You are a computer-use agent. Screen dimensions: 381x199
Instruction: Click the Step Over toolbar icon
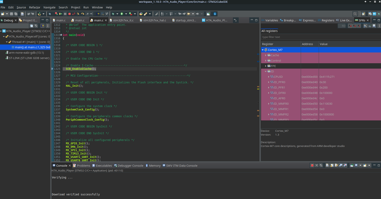82,14
